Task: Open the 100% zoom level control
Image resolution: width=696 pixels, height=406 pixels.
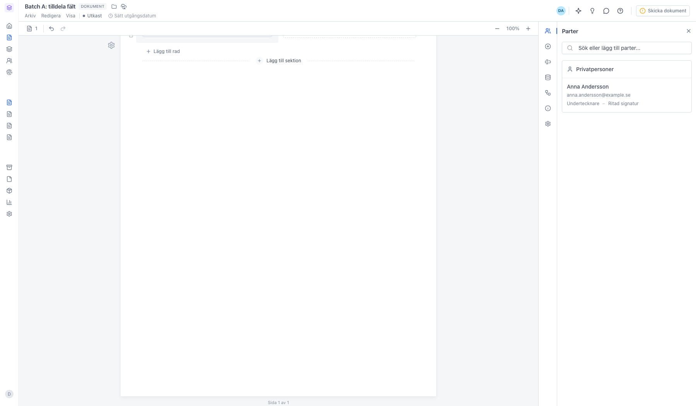Action: tap(513, 29)
